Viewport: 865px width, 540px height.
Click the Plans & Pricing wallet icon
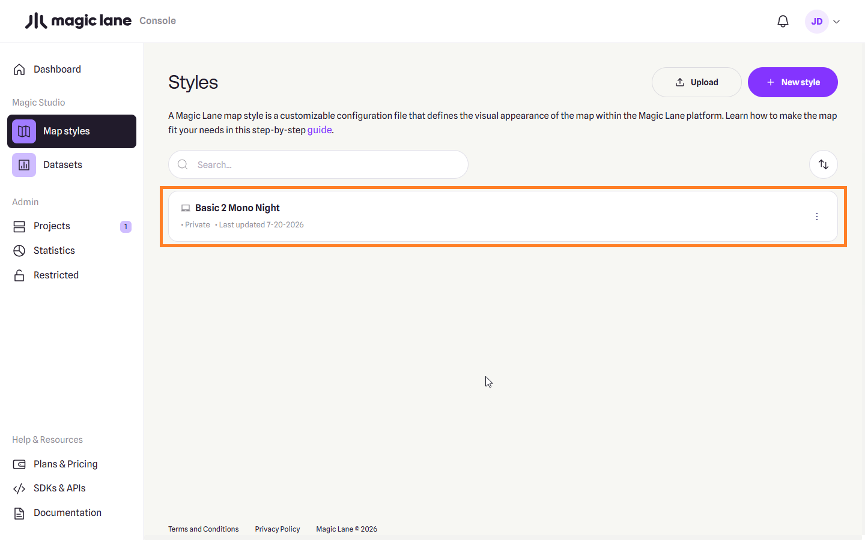19,464
